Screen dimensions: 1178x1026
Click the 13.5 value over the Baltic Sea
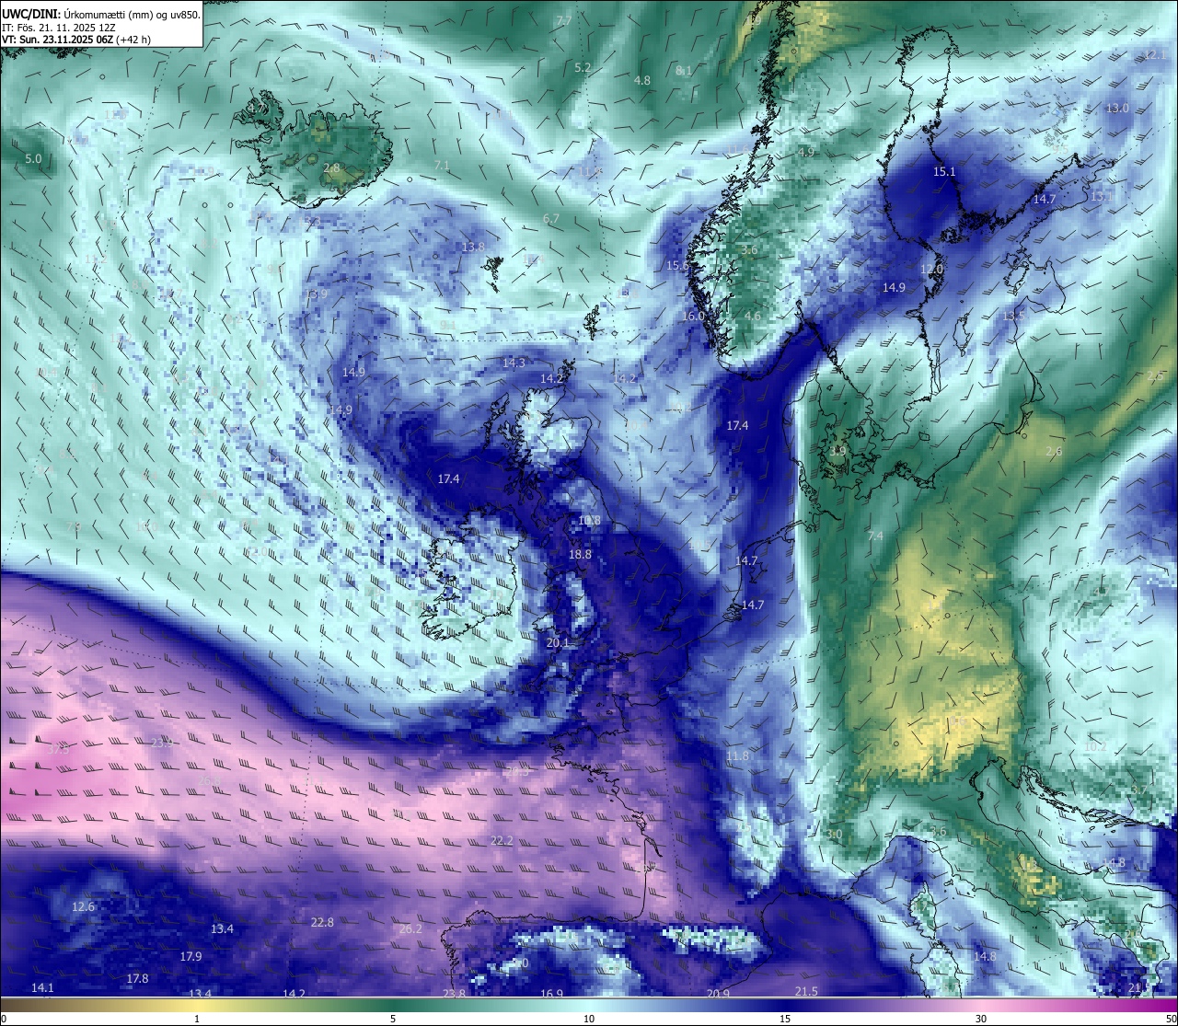tap(1013, 317)
